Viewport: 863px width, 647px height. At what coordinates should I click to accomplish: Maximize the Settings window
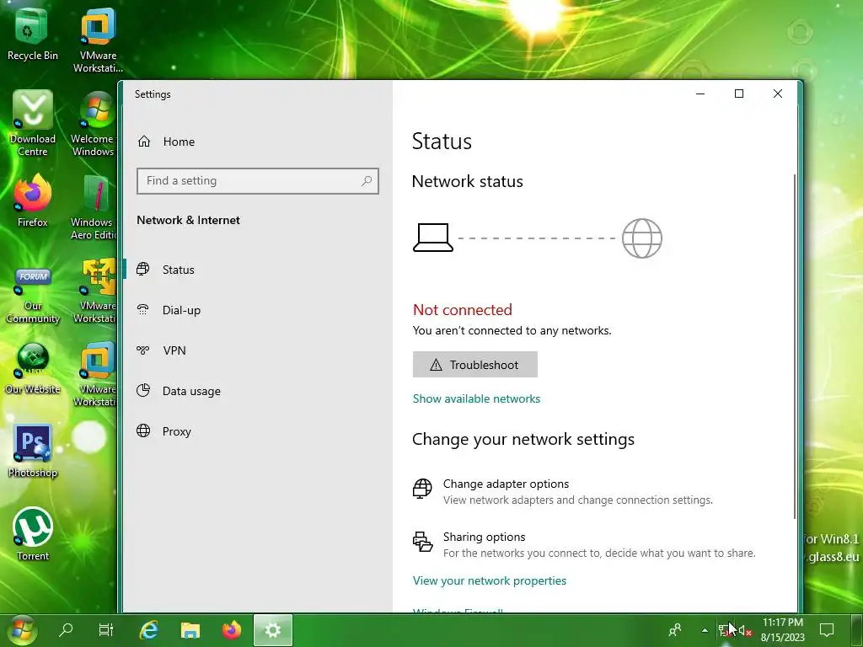coord(739,94)
